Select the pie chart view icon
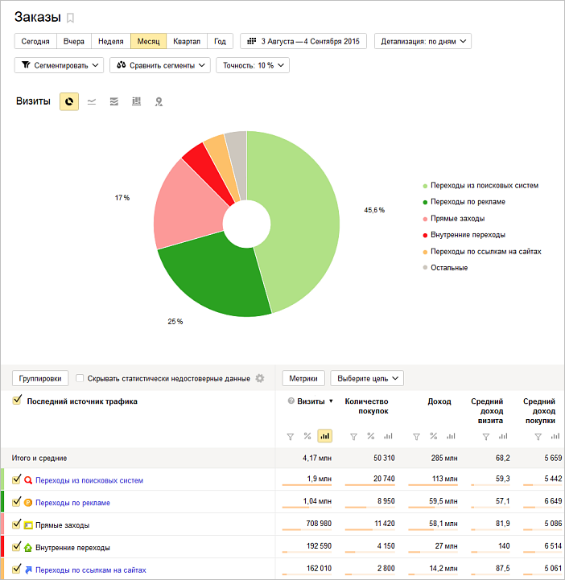The height and width of the screenshot is (580, 565). pyautogui.click(x=69, y=101)
